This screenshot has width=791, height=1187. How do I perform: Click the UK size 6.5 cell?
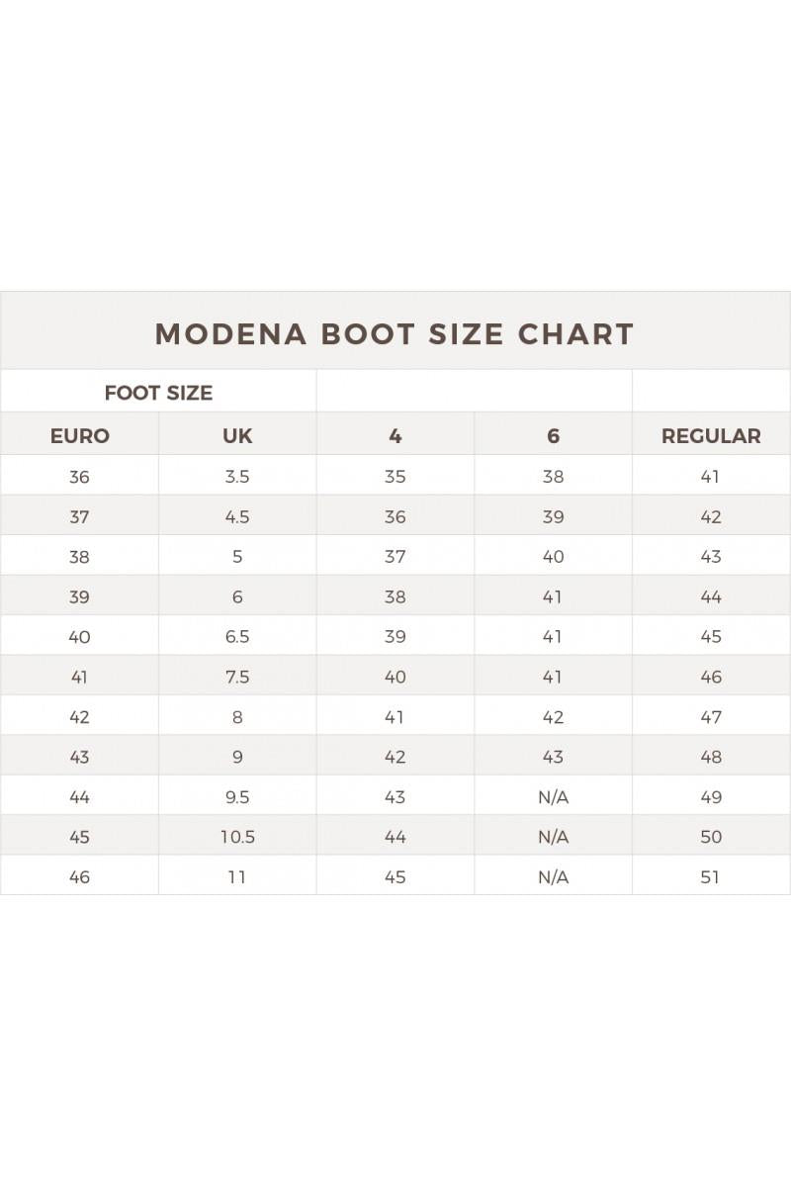tap(237, 637)
